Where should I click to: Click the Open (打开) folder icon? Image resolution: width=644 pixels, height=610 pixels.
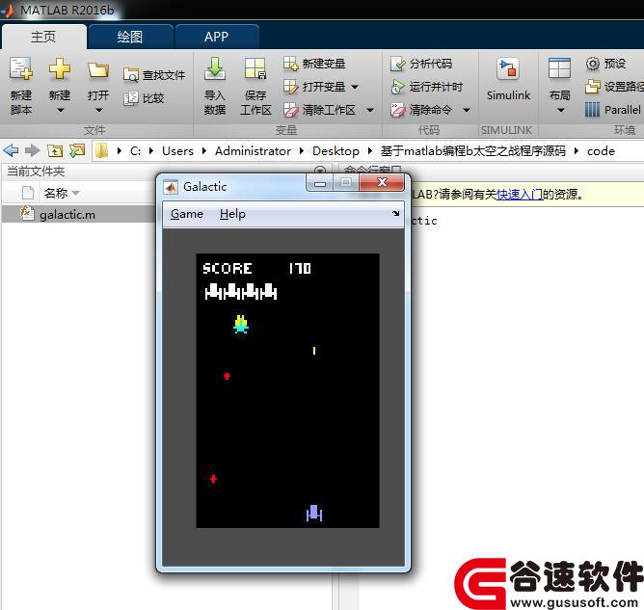click(98, 69)
